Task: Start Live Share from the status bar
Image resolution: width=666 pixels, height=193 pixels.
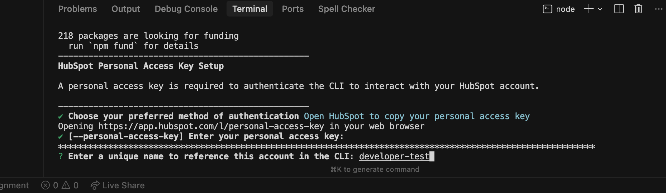Action: coord(118,185)
